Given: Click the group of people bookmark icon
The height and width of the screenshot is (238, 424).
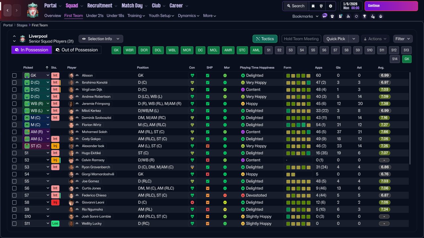Looking at the screenshot, I should pos(381,16).
